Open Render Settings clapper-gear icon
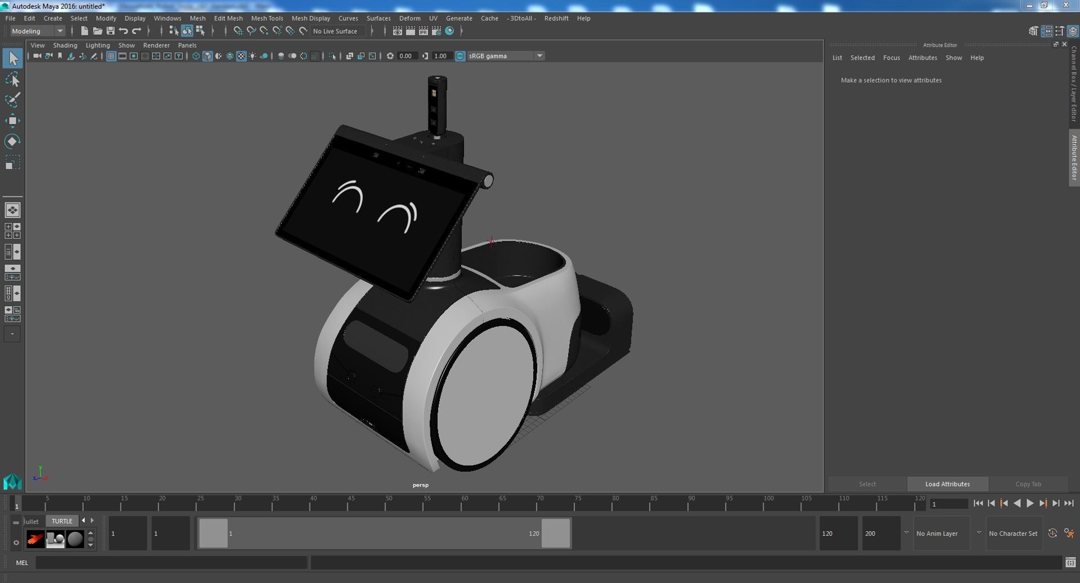The height and width of the screenshot is (583, 1080). 436,31
